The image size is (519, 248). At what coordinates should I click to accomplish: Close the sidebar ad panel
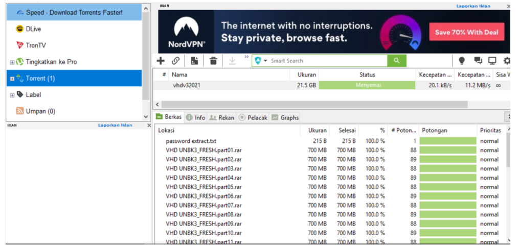[x=149, y=125]
